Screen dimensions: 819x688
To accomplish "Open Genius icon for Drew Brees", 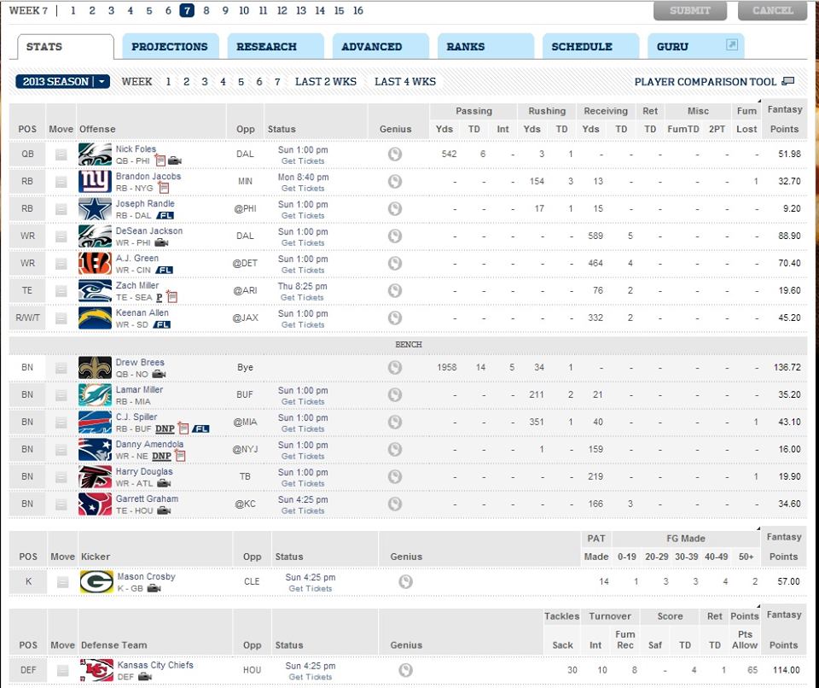I will point(395,368).
